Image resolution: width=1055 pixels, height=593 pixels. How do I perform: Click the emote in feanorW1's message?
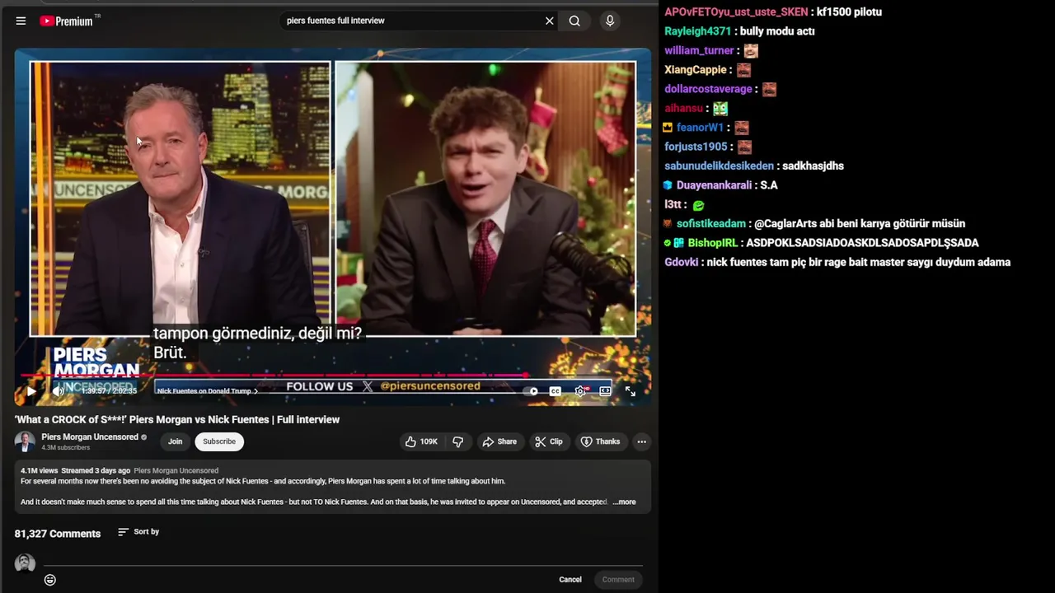click(x=742, y=128)
